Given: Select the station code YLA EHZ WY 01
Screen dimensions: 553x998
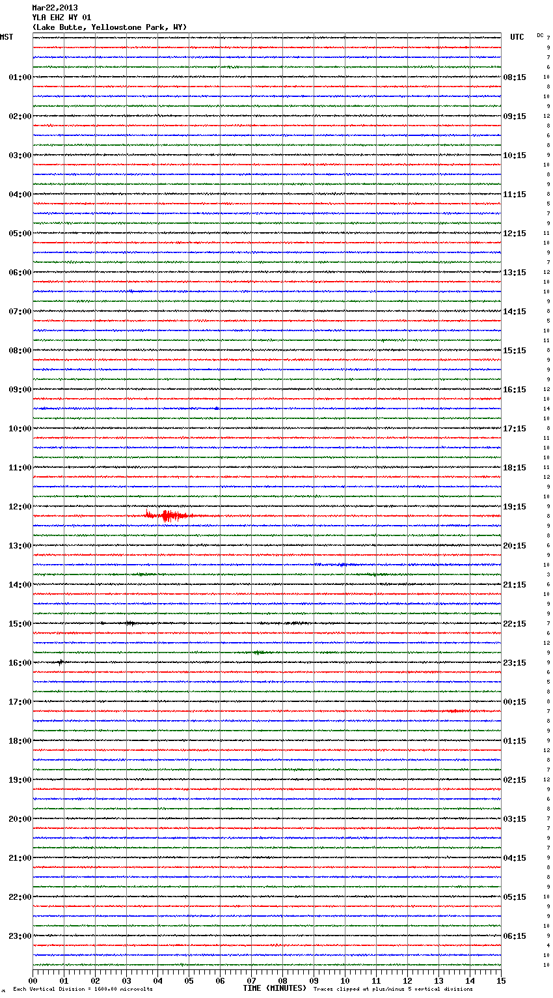Looking at the screenshot, I should click(x=62, y=18).
